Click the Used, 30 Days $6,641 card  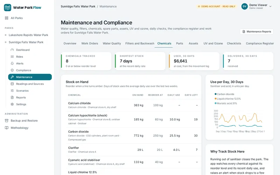coord(194,61)
